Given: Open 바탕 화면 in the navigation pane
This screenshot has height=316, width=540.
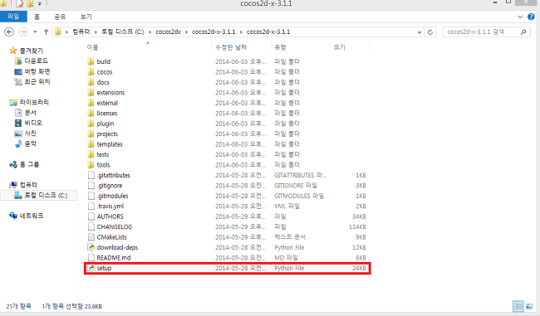Looking at the screenshot, I should pos(37,71).
